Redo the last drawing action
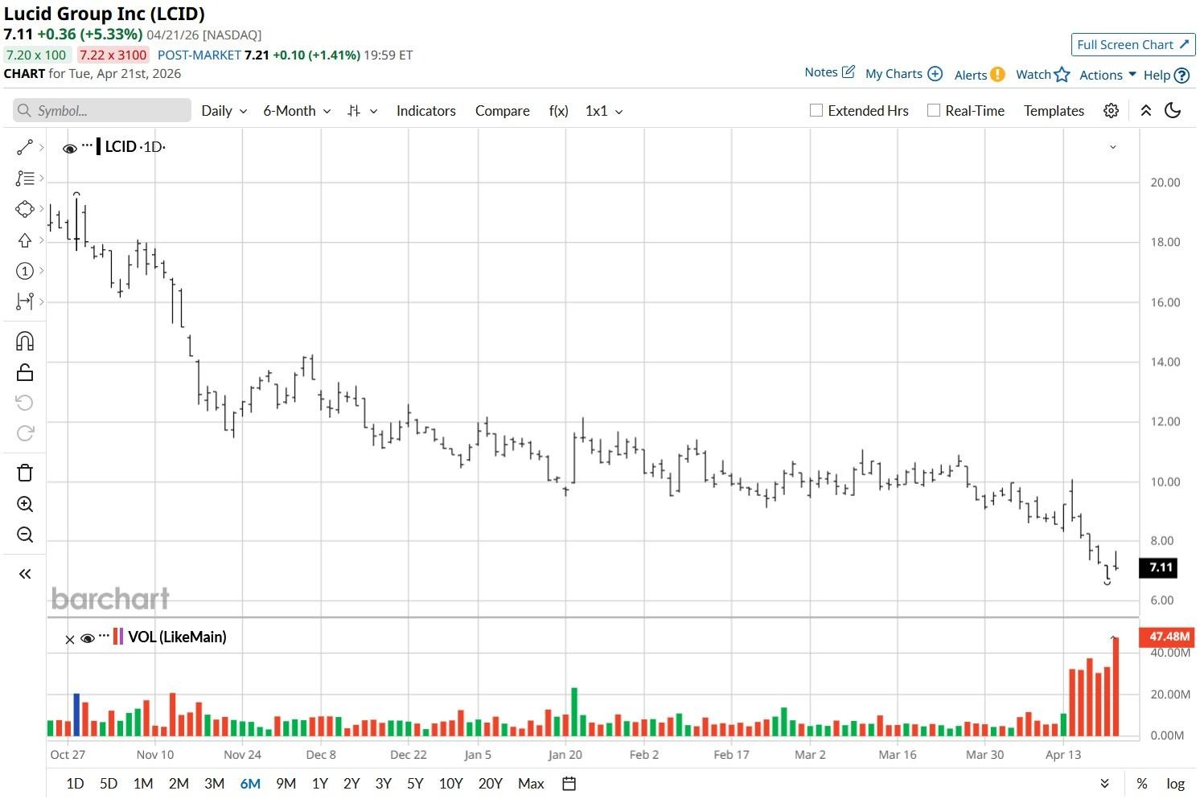1200x799 pixels. [25, 433]
